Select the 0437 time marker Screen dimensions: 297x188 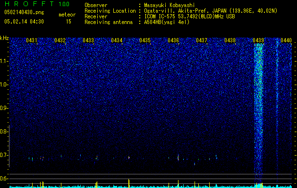click(202, 40)
